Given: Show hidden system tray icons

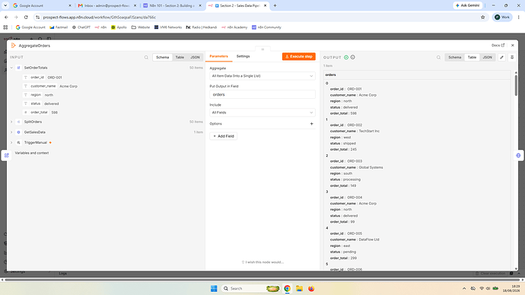Looking at the screenshot, I should pyautogui.click(x=464, y=289).
